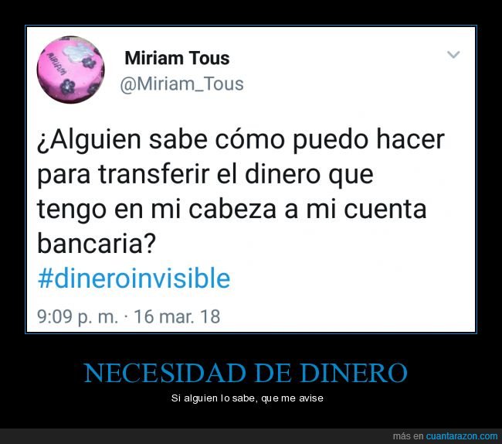Screen dimensions: 502x444
Task: Click the Miriam Tous display name
Action: pyautogui.click(x=177, y=58)
